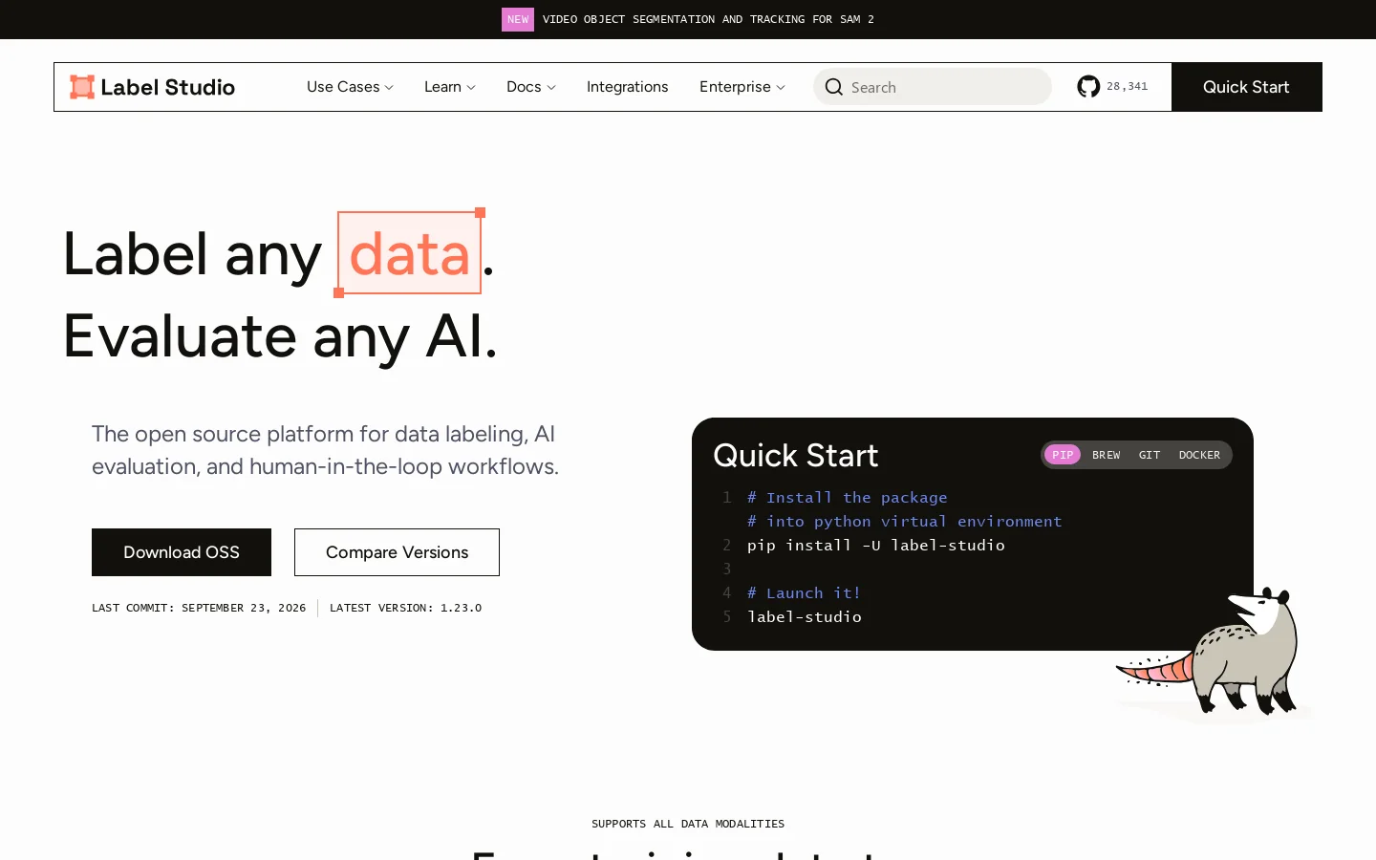
Task: Click 'LATEST VERSION: 1.23.0' text
Action: click(405, 608)
